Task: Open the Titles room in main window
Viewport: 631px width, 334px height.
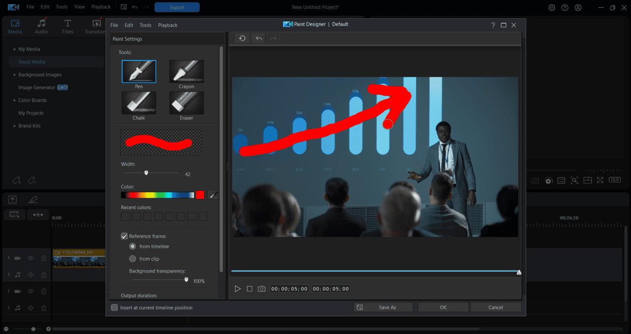Action: (x=68, y=27)
